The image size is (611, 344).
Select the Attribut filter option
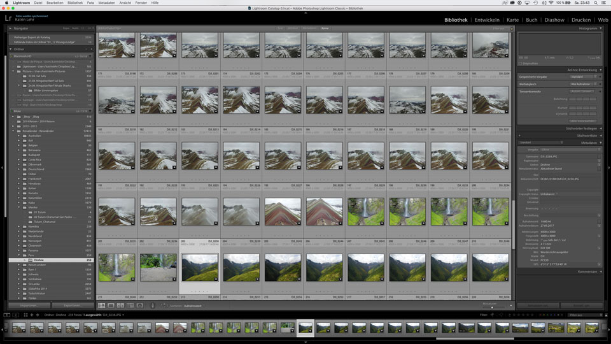click(293, 29)
